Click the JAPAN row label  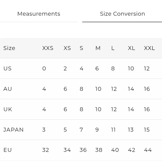(13, 130)
